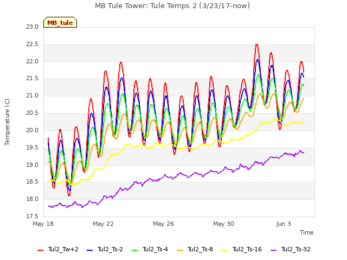Click the 20.0 y-axis tick label
This screenshot has width=347, height=260.
(x=33, y=130)
